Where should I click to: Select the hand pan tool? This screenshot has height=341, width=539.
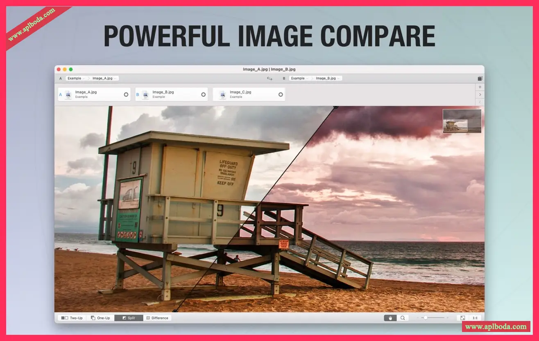click(x=390, y=318)
